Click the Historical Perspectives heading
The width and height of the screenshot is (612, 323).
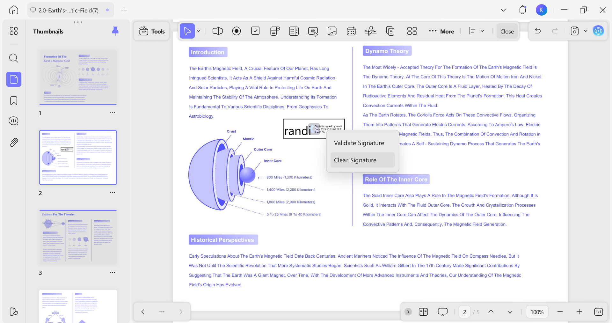[223, 240]
